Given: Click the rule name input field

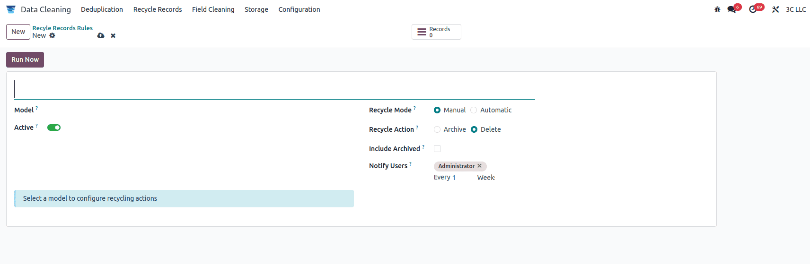Looking at the screenshot, I should click(x=274, y=89).
